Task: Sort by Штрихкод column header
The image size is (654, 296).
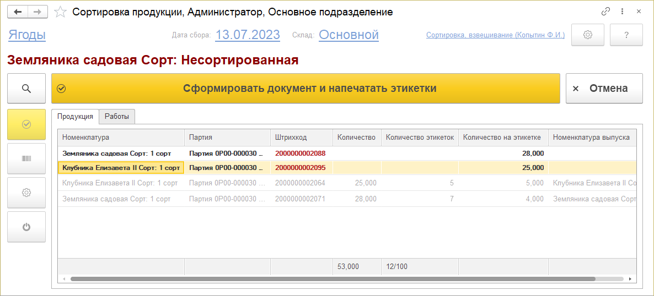Action: 301,138
